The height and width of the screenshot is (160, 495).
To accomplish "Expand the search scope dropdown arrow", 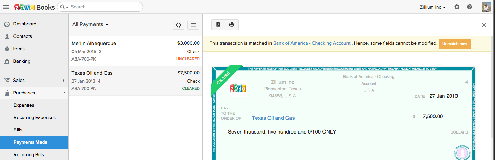I will 64,7.
